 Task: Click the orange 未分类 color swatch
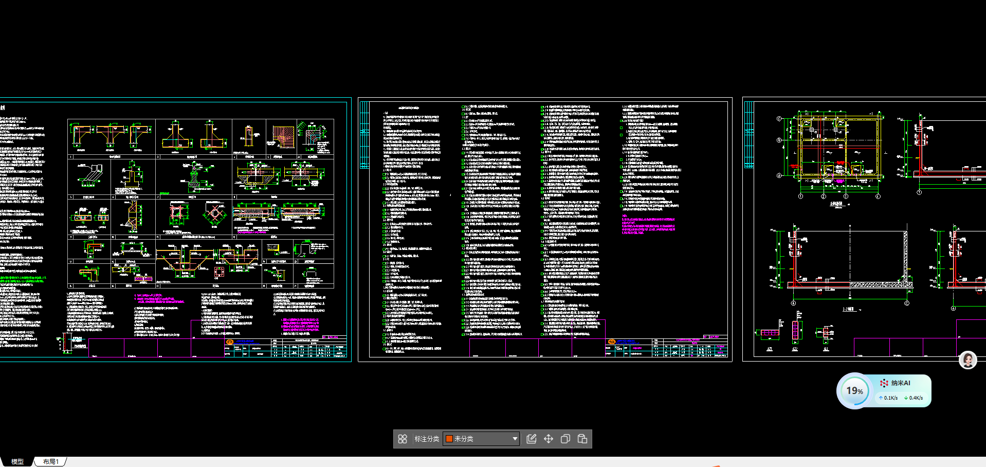coord(449,439)
